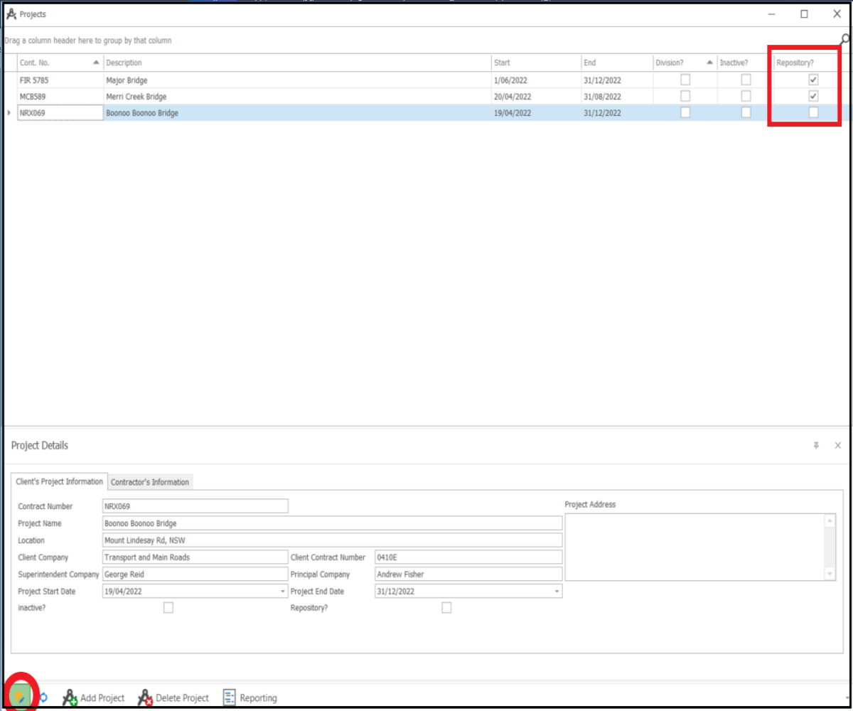853x711 pixels.
Task: Click the Delete Project icon
Action: coord(144,697)
